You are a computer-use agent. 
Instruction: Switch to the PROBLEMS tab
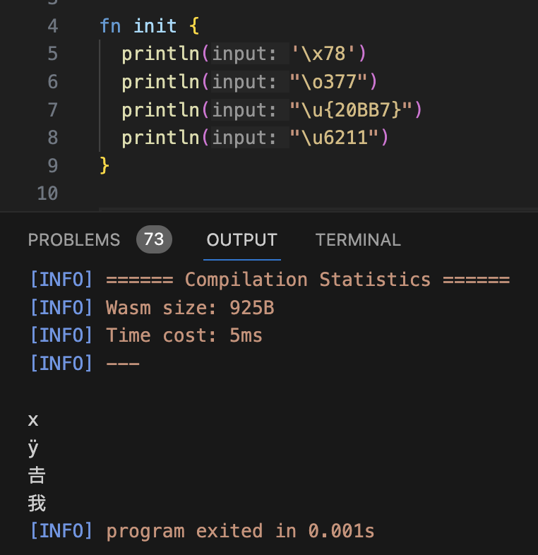(x=74, y=240)
